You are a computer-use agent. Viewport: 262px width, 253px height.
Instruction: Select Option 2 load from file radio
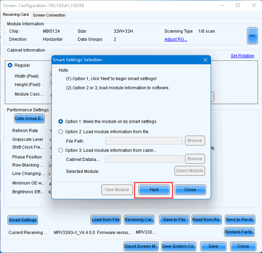(61, 132)
